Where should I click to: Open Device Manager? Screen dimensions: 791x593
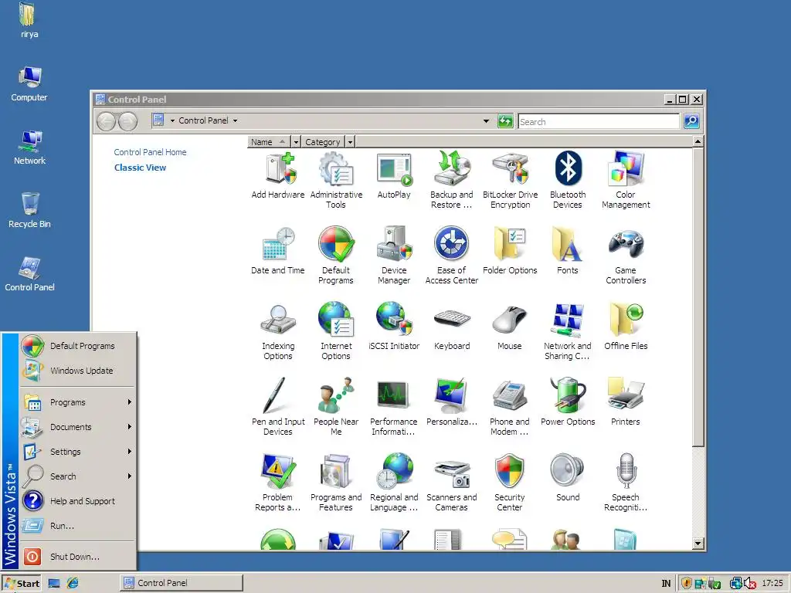394,256
